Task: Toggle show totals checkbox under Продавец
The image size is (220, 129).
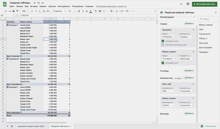Action: 163,41
